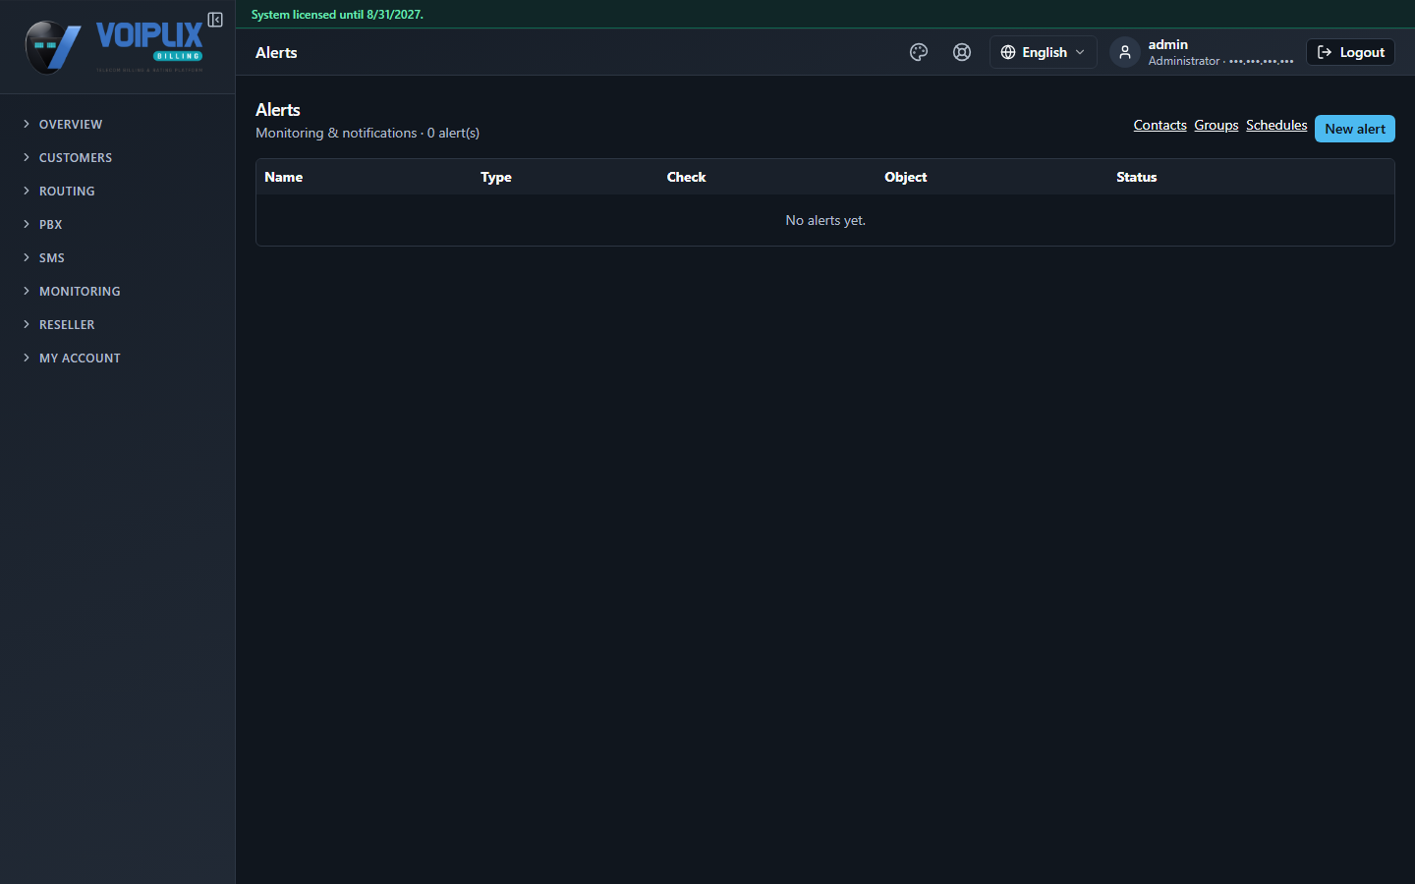Click the Type column header
The width and height of the screenshot is (1415, 884).
(x=496, y=177)
